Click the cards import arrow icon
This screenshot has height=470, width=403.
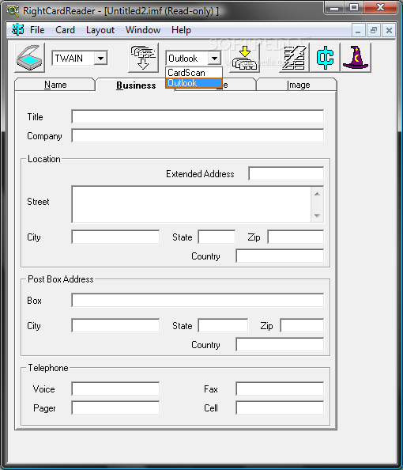(x=143, y=58)
